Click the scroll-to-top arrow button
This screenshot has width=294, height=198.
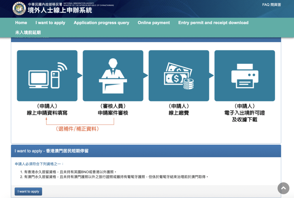[283, 188]
